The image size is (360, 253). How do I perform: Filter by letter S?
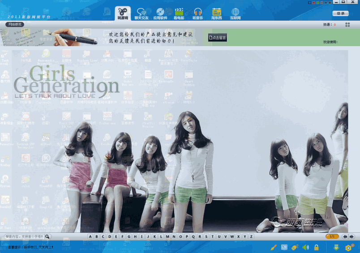(206, 236)
